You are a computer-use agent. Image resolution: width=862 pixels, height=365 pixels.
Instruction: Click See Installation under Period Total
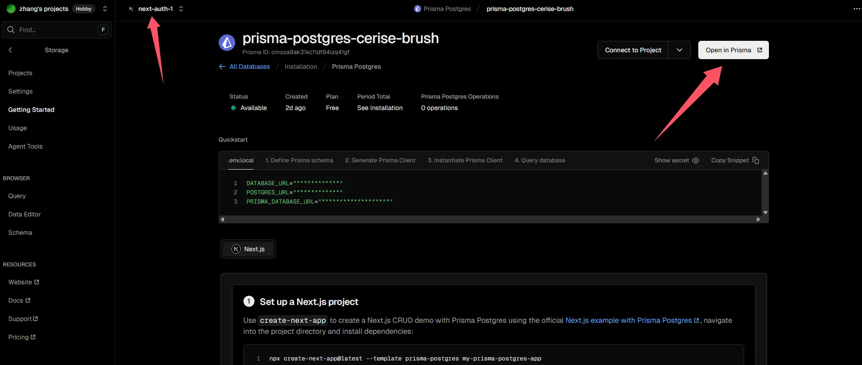pos(380,108)
